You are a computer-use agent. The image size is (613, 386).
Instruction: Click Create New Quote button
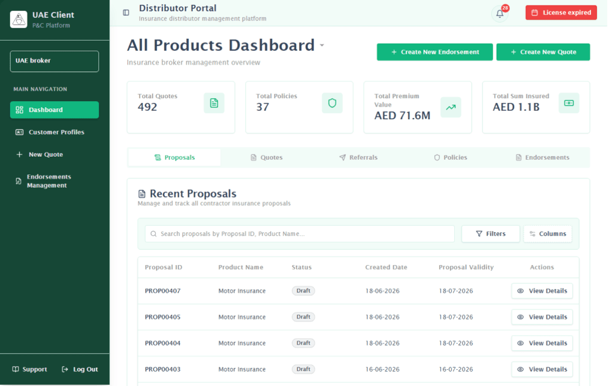543,52
